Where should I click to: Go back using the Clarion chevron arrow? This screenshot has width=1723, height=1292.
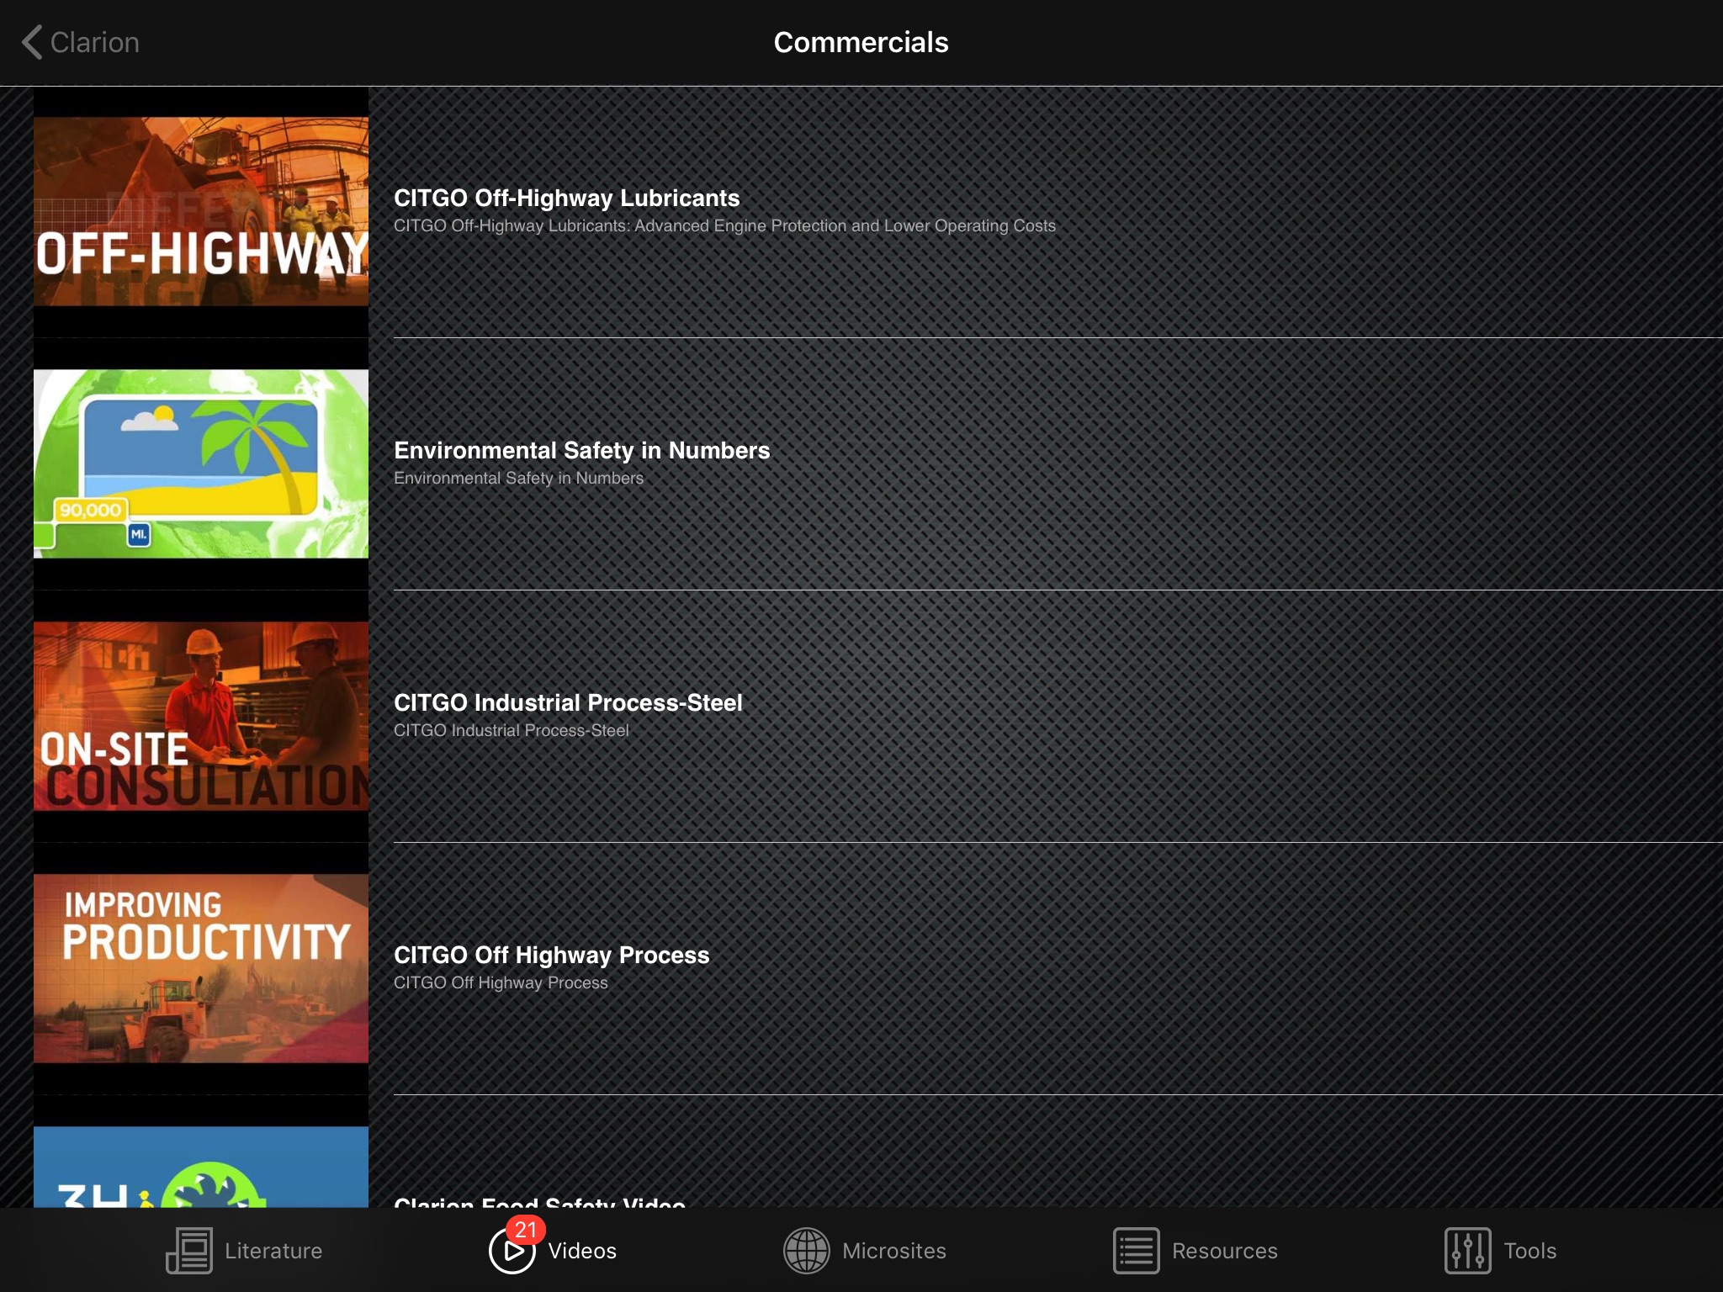coord(32,42)
